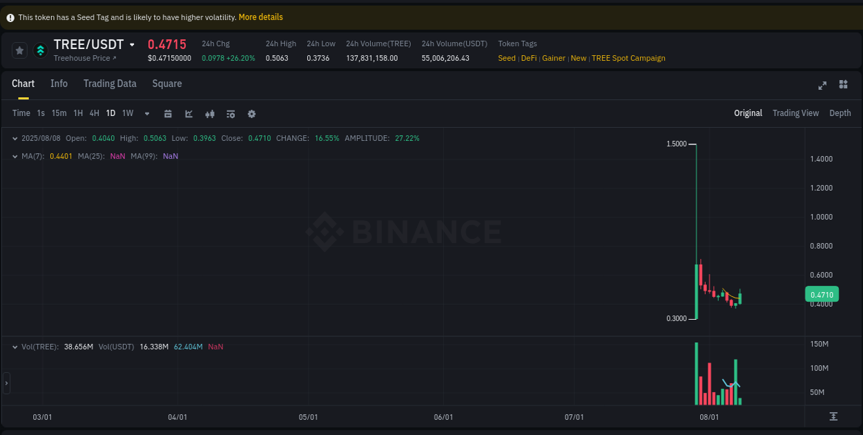Click the chart scale icon near bottom right
863x435 pixels.
tap(834, 416)
